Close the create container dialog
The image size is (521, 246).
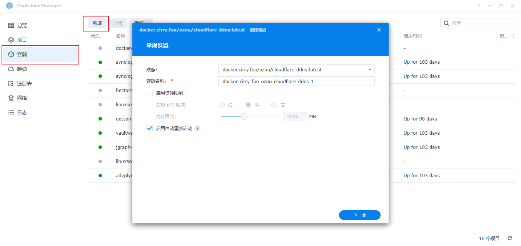(x=379, y=30)
